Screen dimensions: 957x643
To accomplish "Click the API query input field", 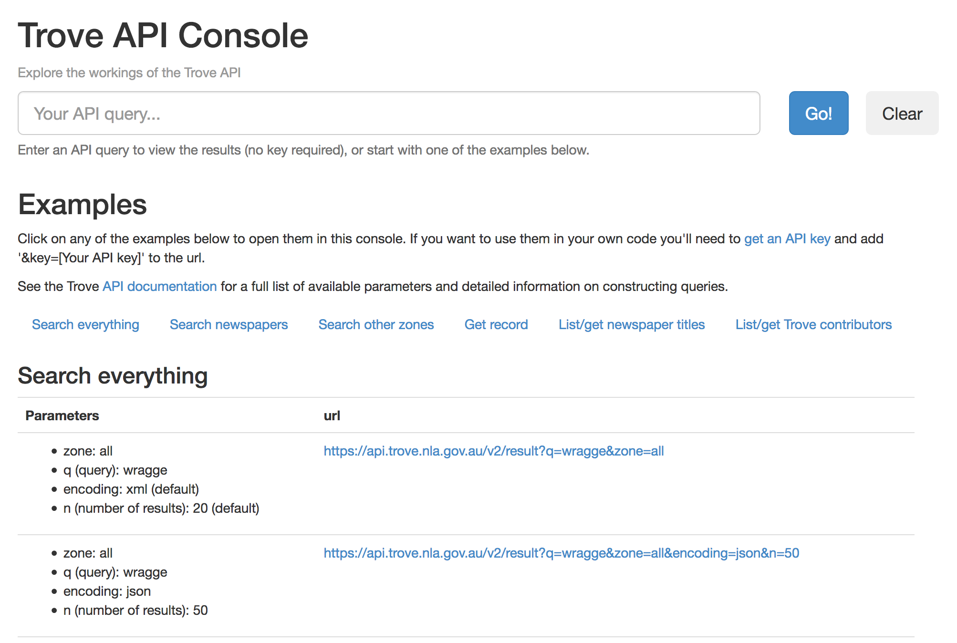I will 388,114.
